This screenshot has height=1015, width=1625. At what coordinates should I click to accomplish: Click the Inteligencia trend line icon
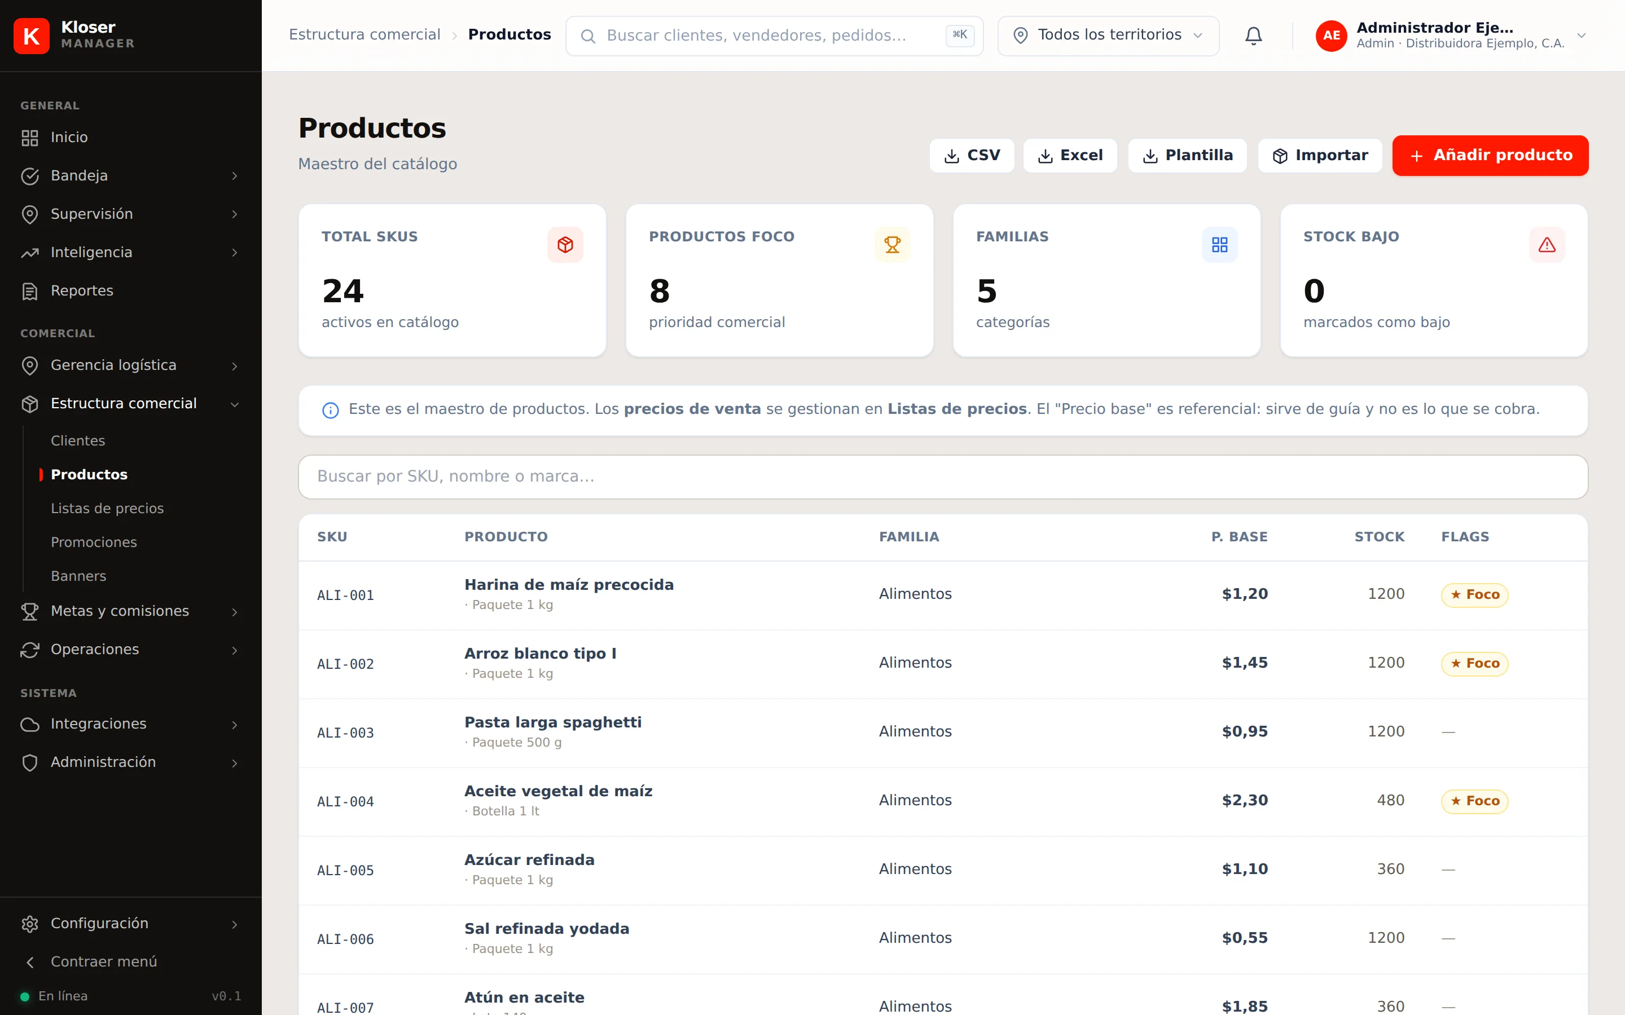pos(29,253)
